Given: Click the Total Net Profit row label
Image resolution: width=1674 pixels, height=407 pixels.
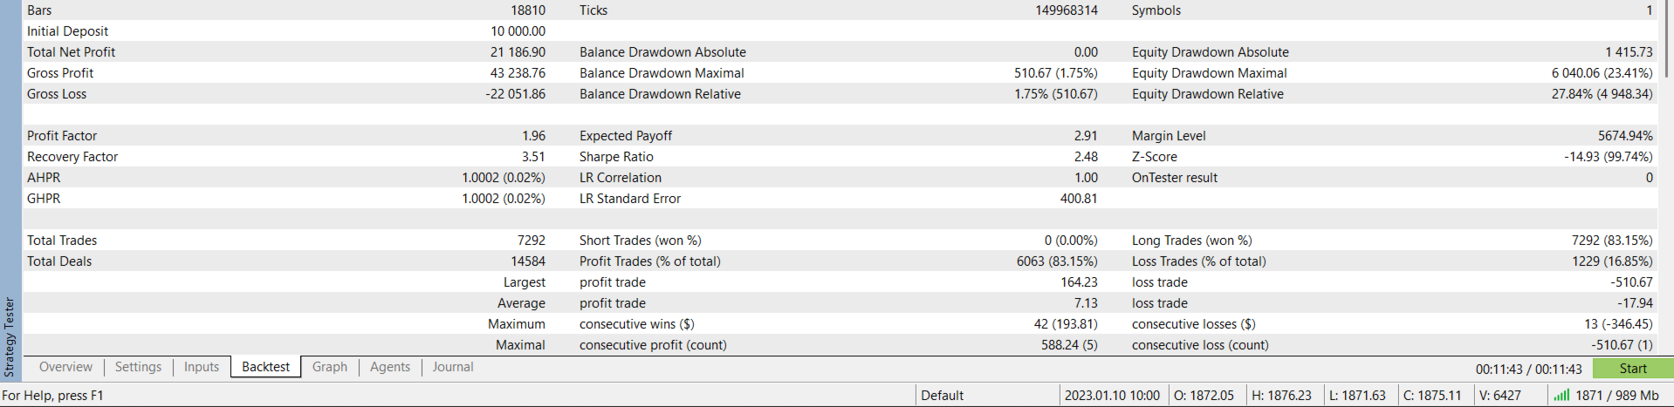Looking at the screenshot, I should (x=71, y=52).
